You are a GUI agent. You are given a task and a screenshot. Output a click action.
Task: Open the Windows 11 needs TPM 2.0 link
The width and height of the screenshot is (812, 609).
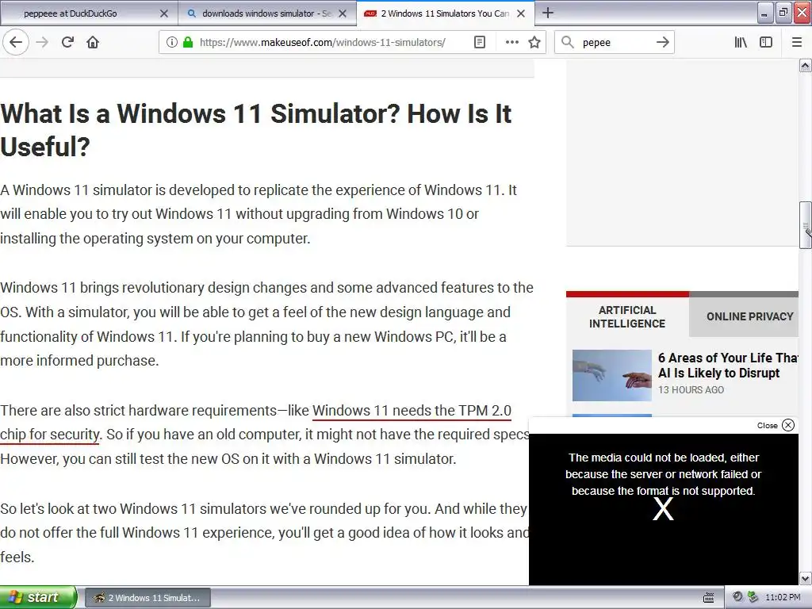pyautogui.click(x=412, y=411)
